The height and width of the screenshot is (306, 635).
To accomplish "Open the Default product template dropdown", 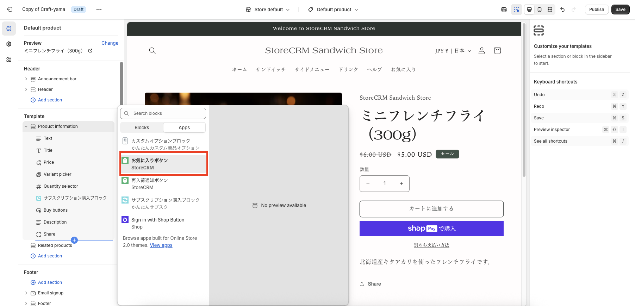I will coord(333,10).
